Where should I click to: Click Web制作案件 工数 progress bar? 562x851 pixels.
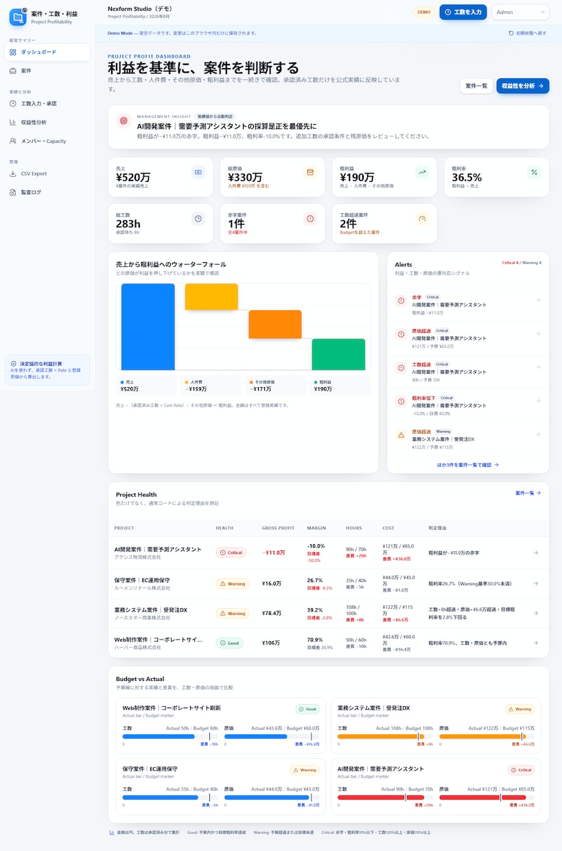tap(170, 736)
